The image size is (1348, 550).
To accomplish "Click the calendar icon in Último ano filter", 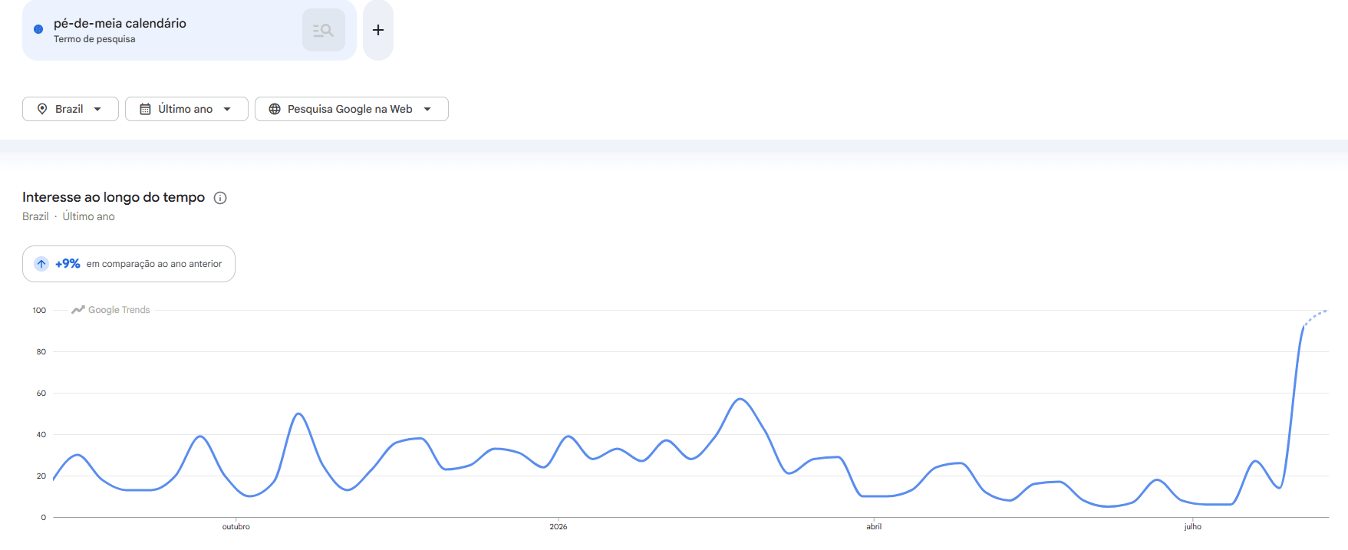I will [145, 109].
